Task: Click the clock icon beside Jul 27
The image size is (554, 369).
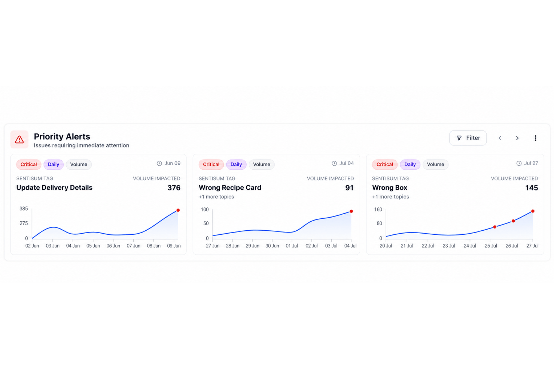Action: (x=519, y=163)
